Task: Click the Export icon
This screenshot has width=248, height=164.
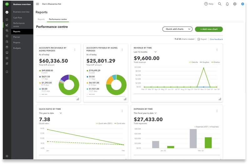Action: 199,39
